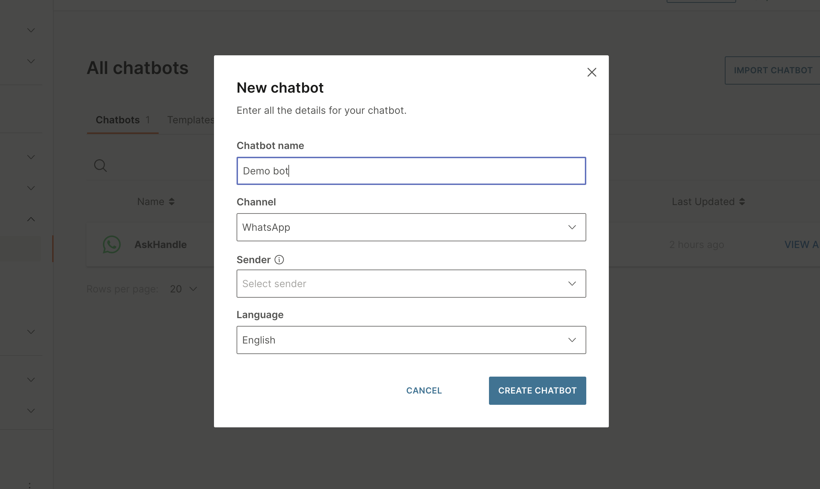Collapse the expanded sidebar section chevron
820x489 pixels.
31,219
